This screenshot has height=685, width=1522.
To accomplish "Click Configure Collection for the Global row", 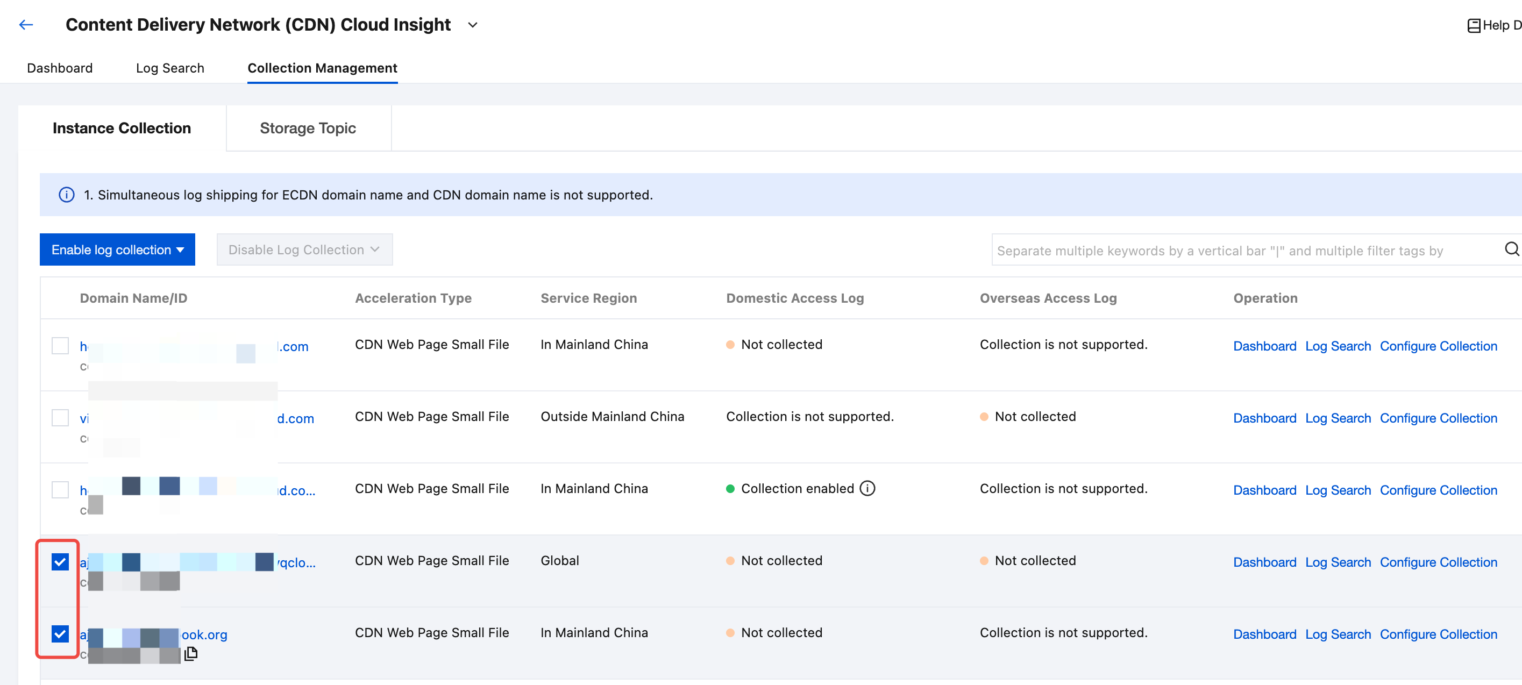I will point(1438,562).
